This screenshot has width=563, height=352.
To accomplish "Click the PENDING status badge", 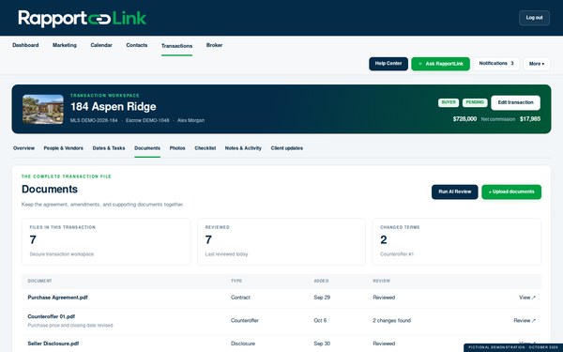I will coord(475,102).
